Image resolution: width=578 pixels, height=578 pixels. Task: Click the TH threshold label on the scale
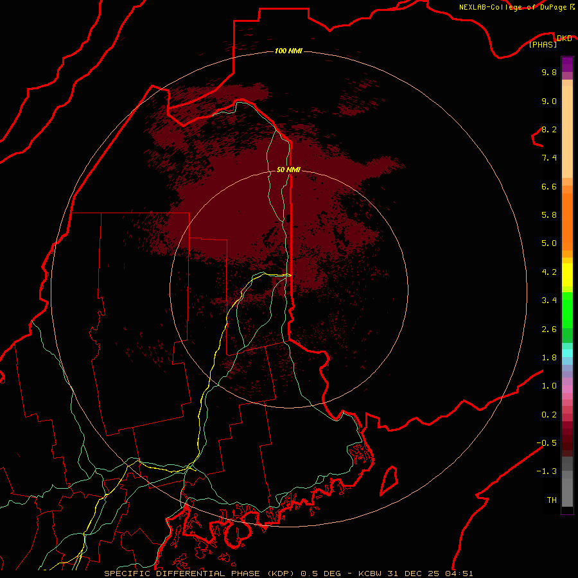[x=552, y=500]
